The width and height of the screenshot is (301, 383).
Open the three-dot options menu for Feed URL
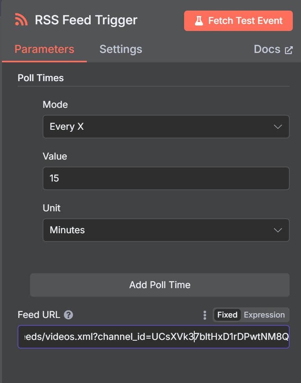point(205,315)
